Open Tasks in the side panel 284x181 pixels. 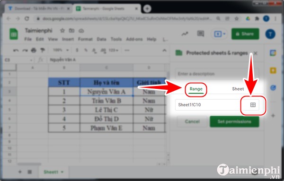click(x=273, y=88)
